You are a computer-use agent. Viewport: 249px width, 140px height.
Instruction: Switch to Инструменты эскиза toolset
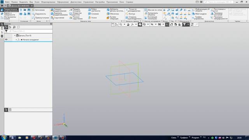(x=8, y=18)
